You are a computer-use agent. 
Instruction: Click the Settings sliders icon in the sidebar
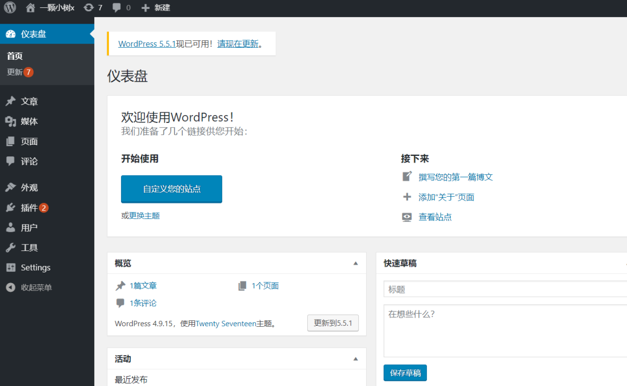click(11, 268)
